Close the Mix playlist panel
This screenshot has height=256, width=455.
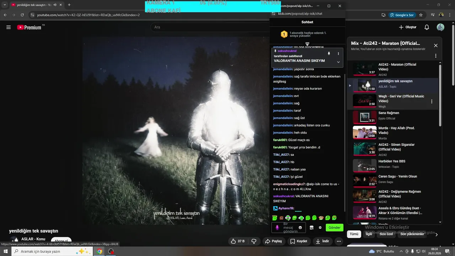[x=435, y=46]
